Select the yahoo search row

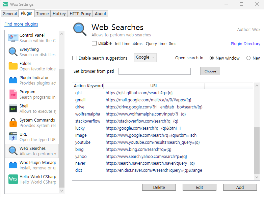pos(163,156)
